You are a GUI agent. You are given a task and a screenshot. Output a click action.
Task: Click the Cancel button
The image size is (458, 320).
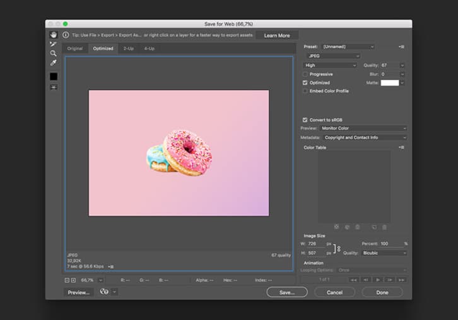(x=335, y=292)
